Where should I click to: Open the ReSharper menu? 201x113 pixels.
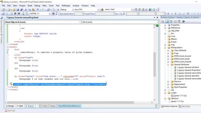pyautogui.click(x=66, y=6)
